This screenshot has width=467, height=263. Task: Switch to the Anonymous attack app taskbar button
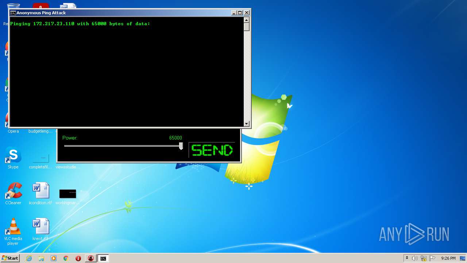(x=90, y=258)
